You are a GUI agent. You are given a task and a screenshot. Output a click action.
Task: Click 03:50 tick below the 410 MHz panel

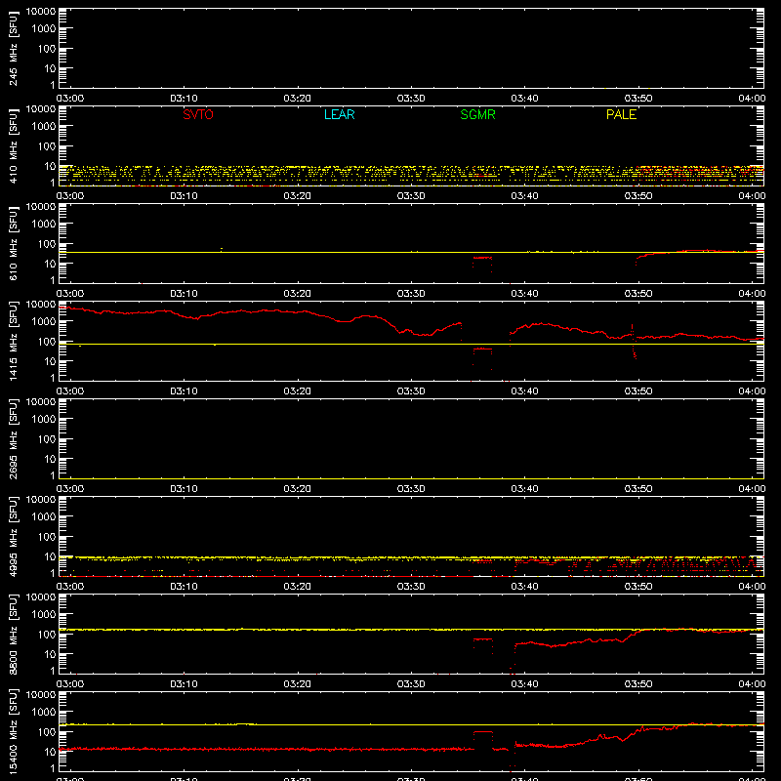click(638, 196)
